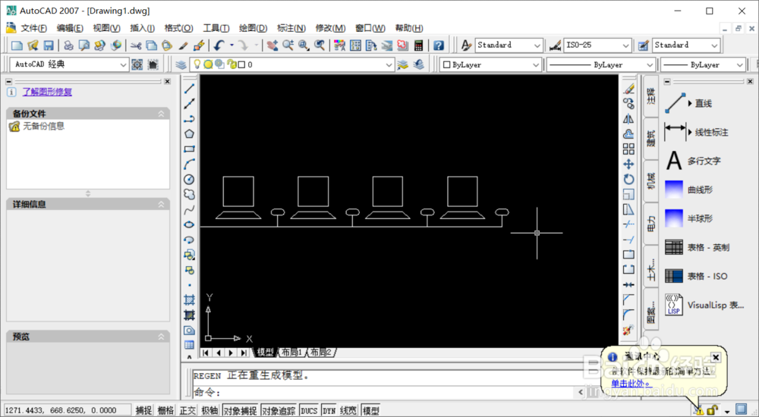
Task: Select the Erase tool in Modify toolbar
Action: point(628,89)
